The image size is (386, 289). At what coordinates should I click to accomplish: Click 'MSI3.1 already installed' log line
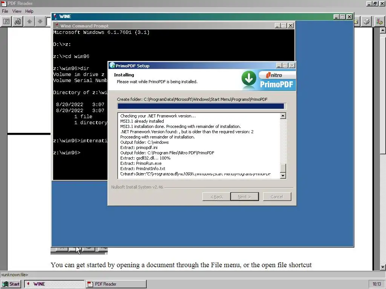pos(142,121)
